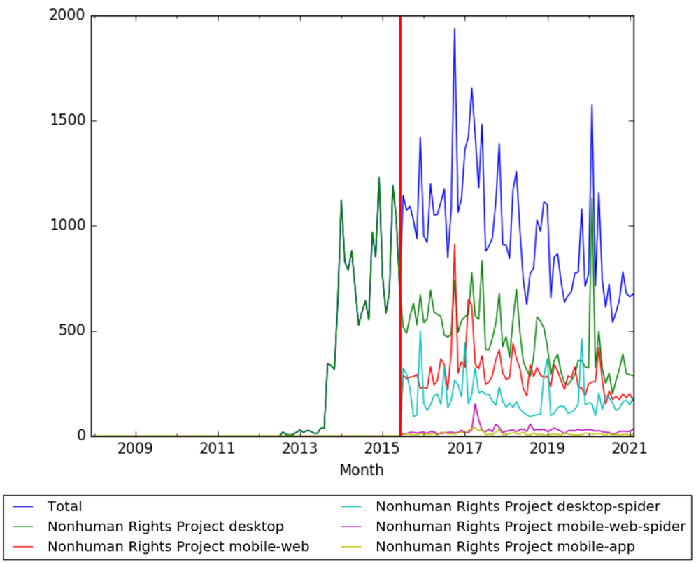This screenshot has width=696, height=563.
Task: Click the red mobile-web legend line sample
Action: coord(24,546)
